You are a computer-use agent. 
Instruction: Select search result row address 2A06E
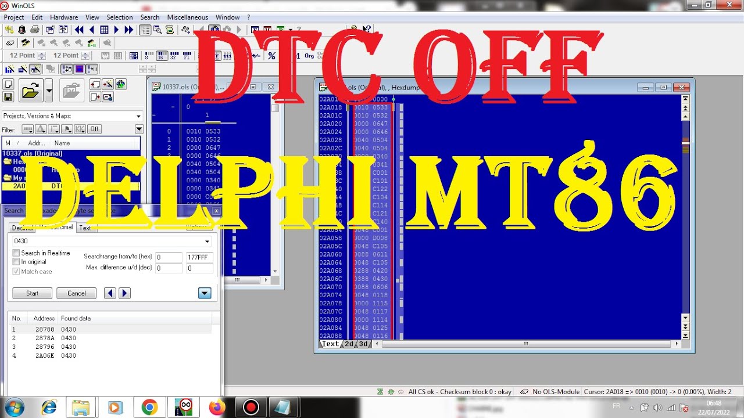point(110,355)
